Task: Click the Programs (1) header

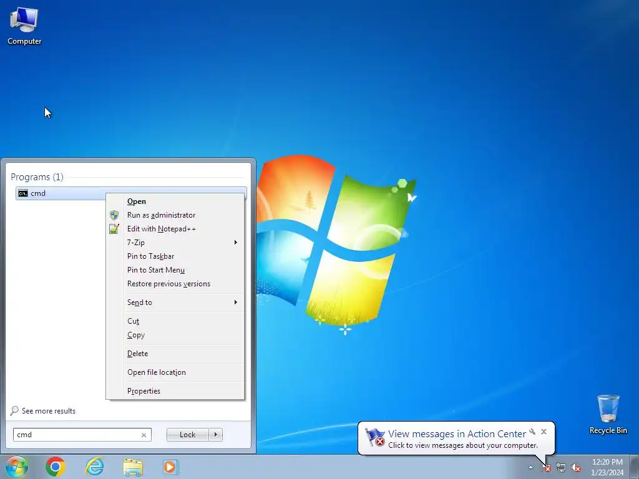Action: click(x=37, y=177)
